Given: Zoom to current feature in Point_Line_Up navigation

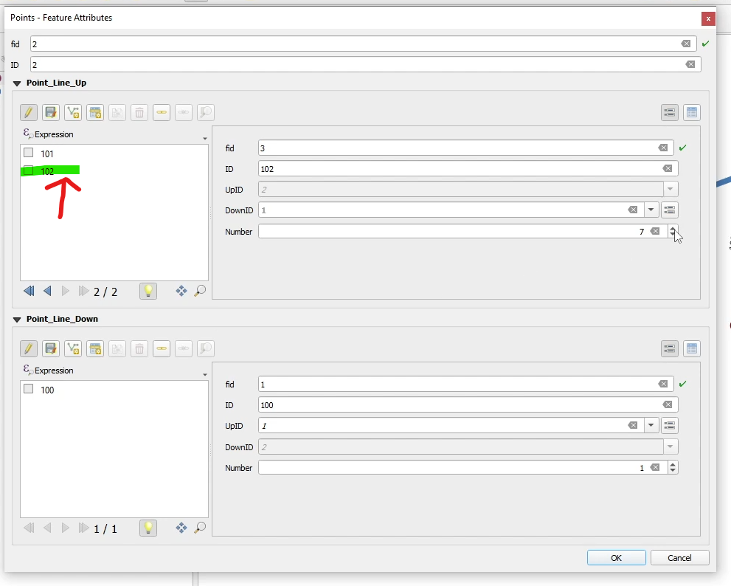Looking at the screenshot, I should pyautogui.click(x=200, y=291).
